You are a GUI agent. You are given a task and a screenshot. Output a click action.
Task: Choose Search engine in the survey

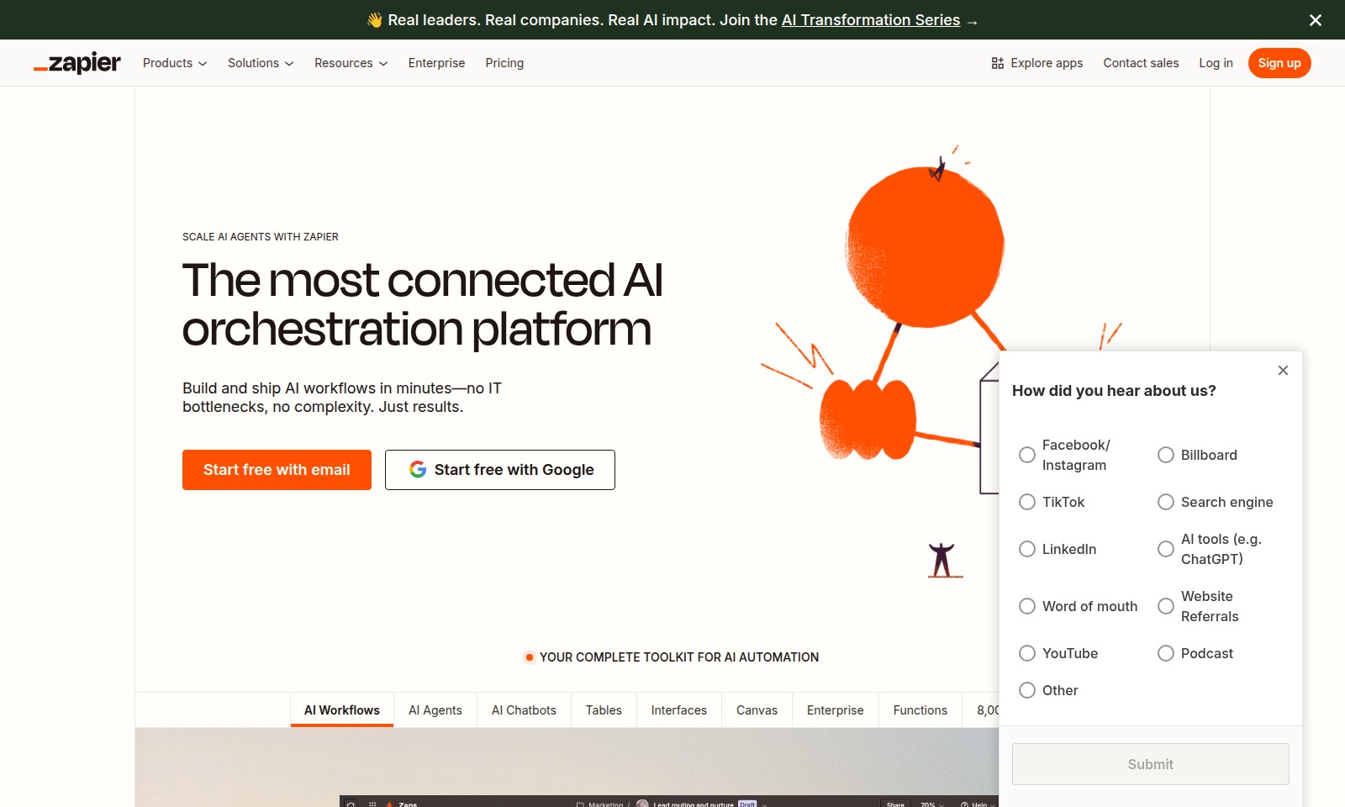(x=1166, y=502)
